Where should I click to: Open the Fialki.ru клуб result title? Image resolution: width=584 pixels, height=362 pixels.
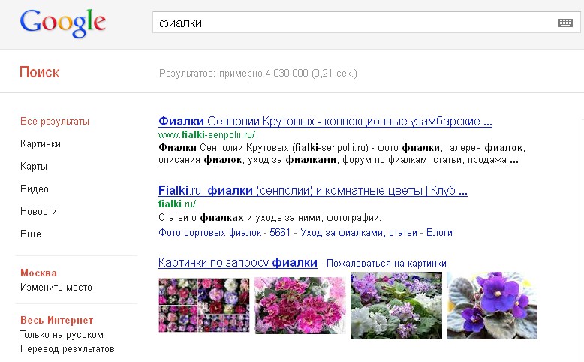313,191
